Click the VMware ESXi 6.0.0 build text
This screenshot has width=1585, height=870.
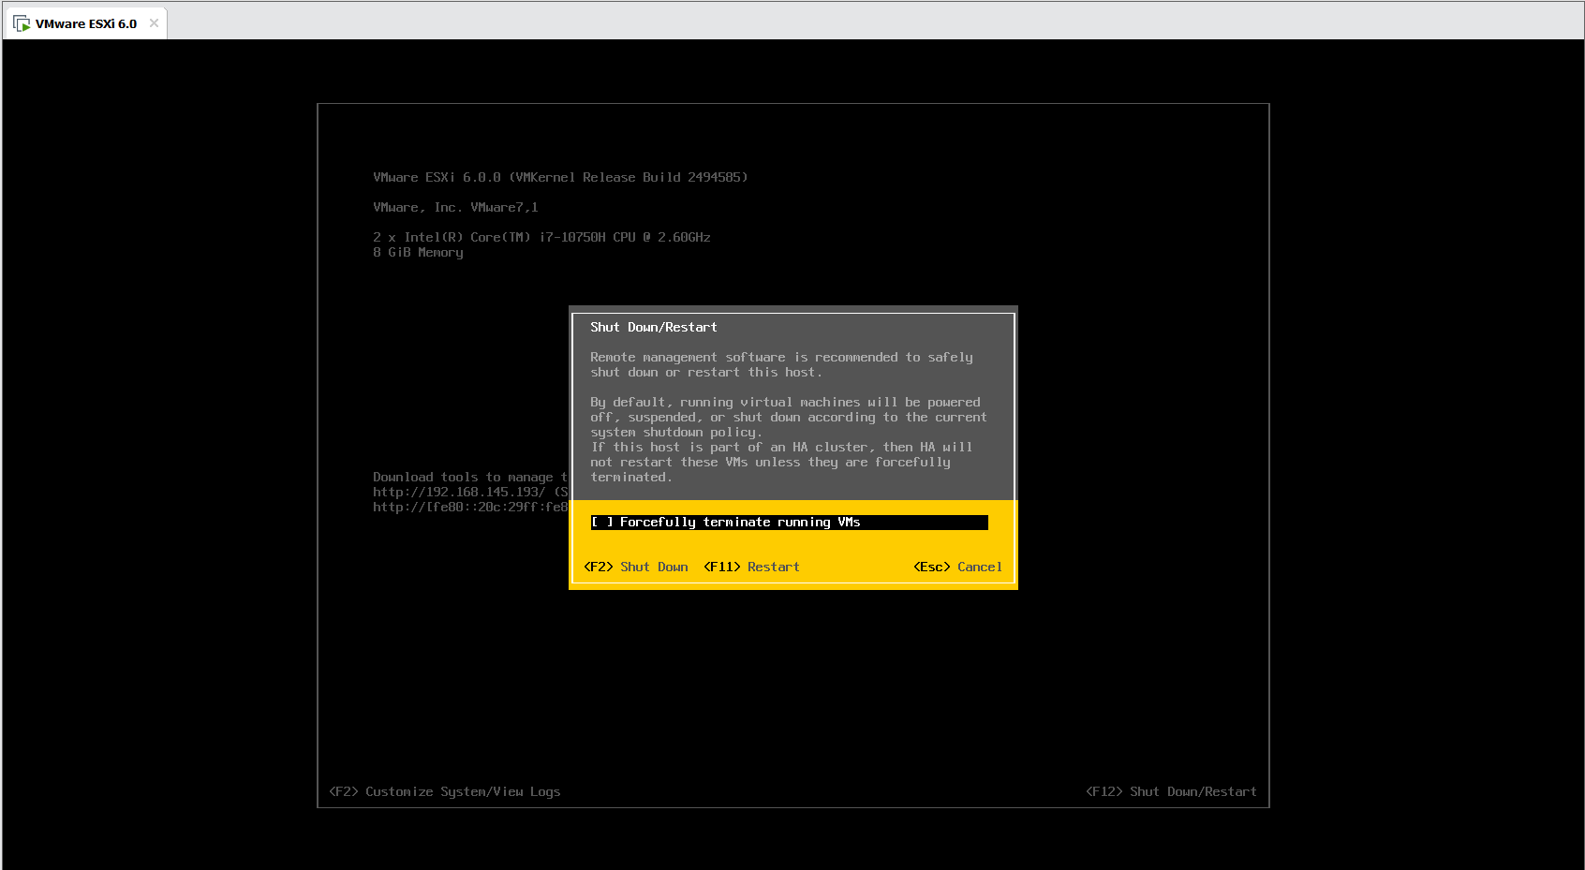point(560,178)
